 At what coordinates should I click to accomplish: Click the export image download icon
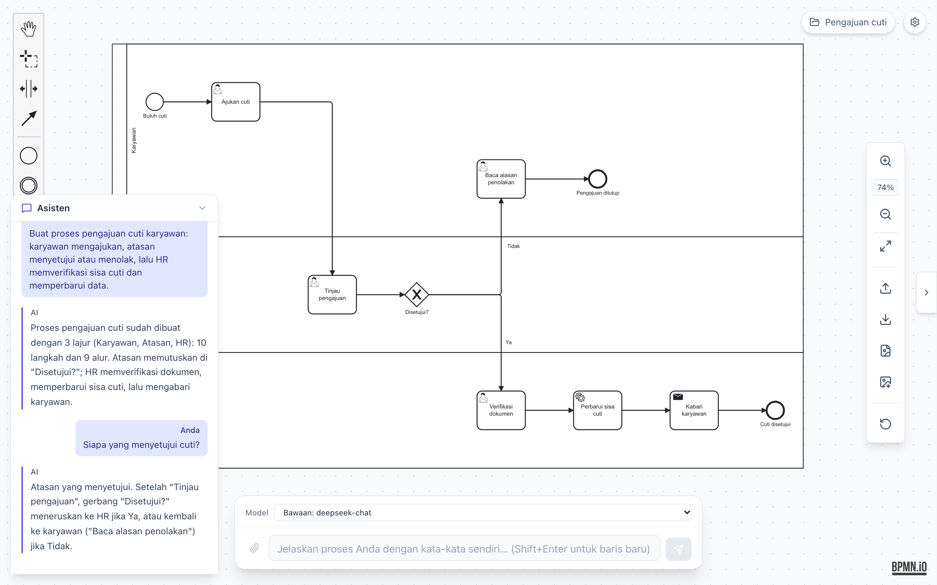coord(885,382)
